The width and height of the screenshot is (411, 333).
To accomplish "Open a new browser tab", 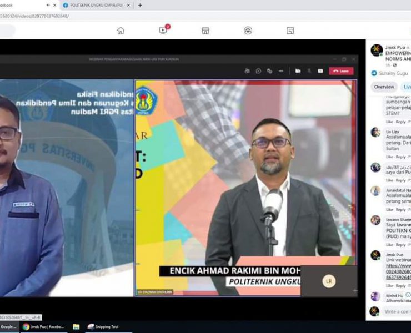I will (140, 5).
